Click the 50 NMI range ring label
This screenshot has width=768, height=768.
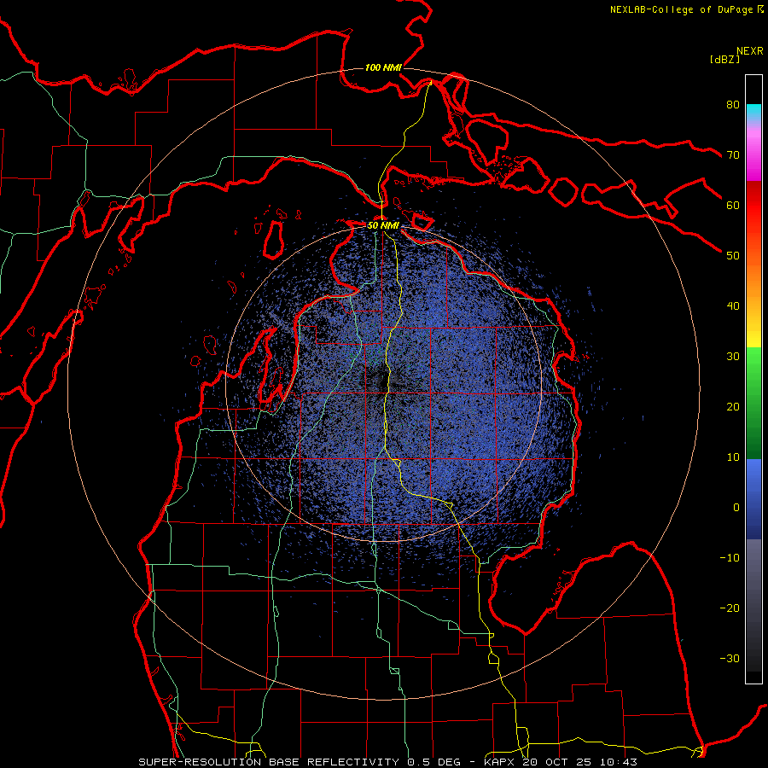383,226
